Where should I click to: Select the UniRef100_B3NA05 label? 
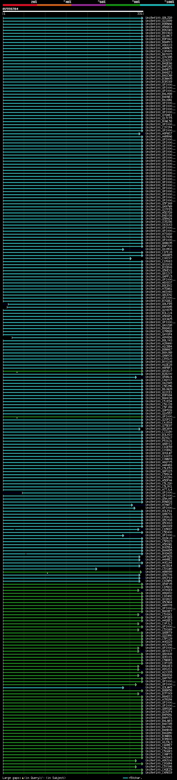point(159,79)
